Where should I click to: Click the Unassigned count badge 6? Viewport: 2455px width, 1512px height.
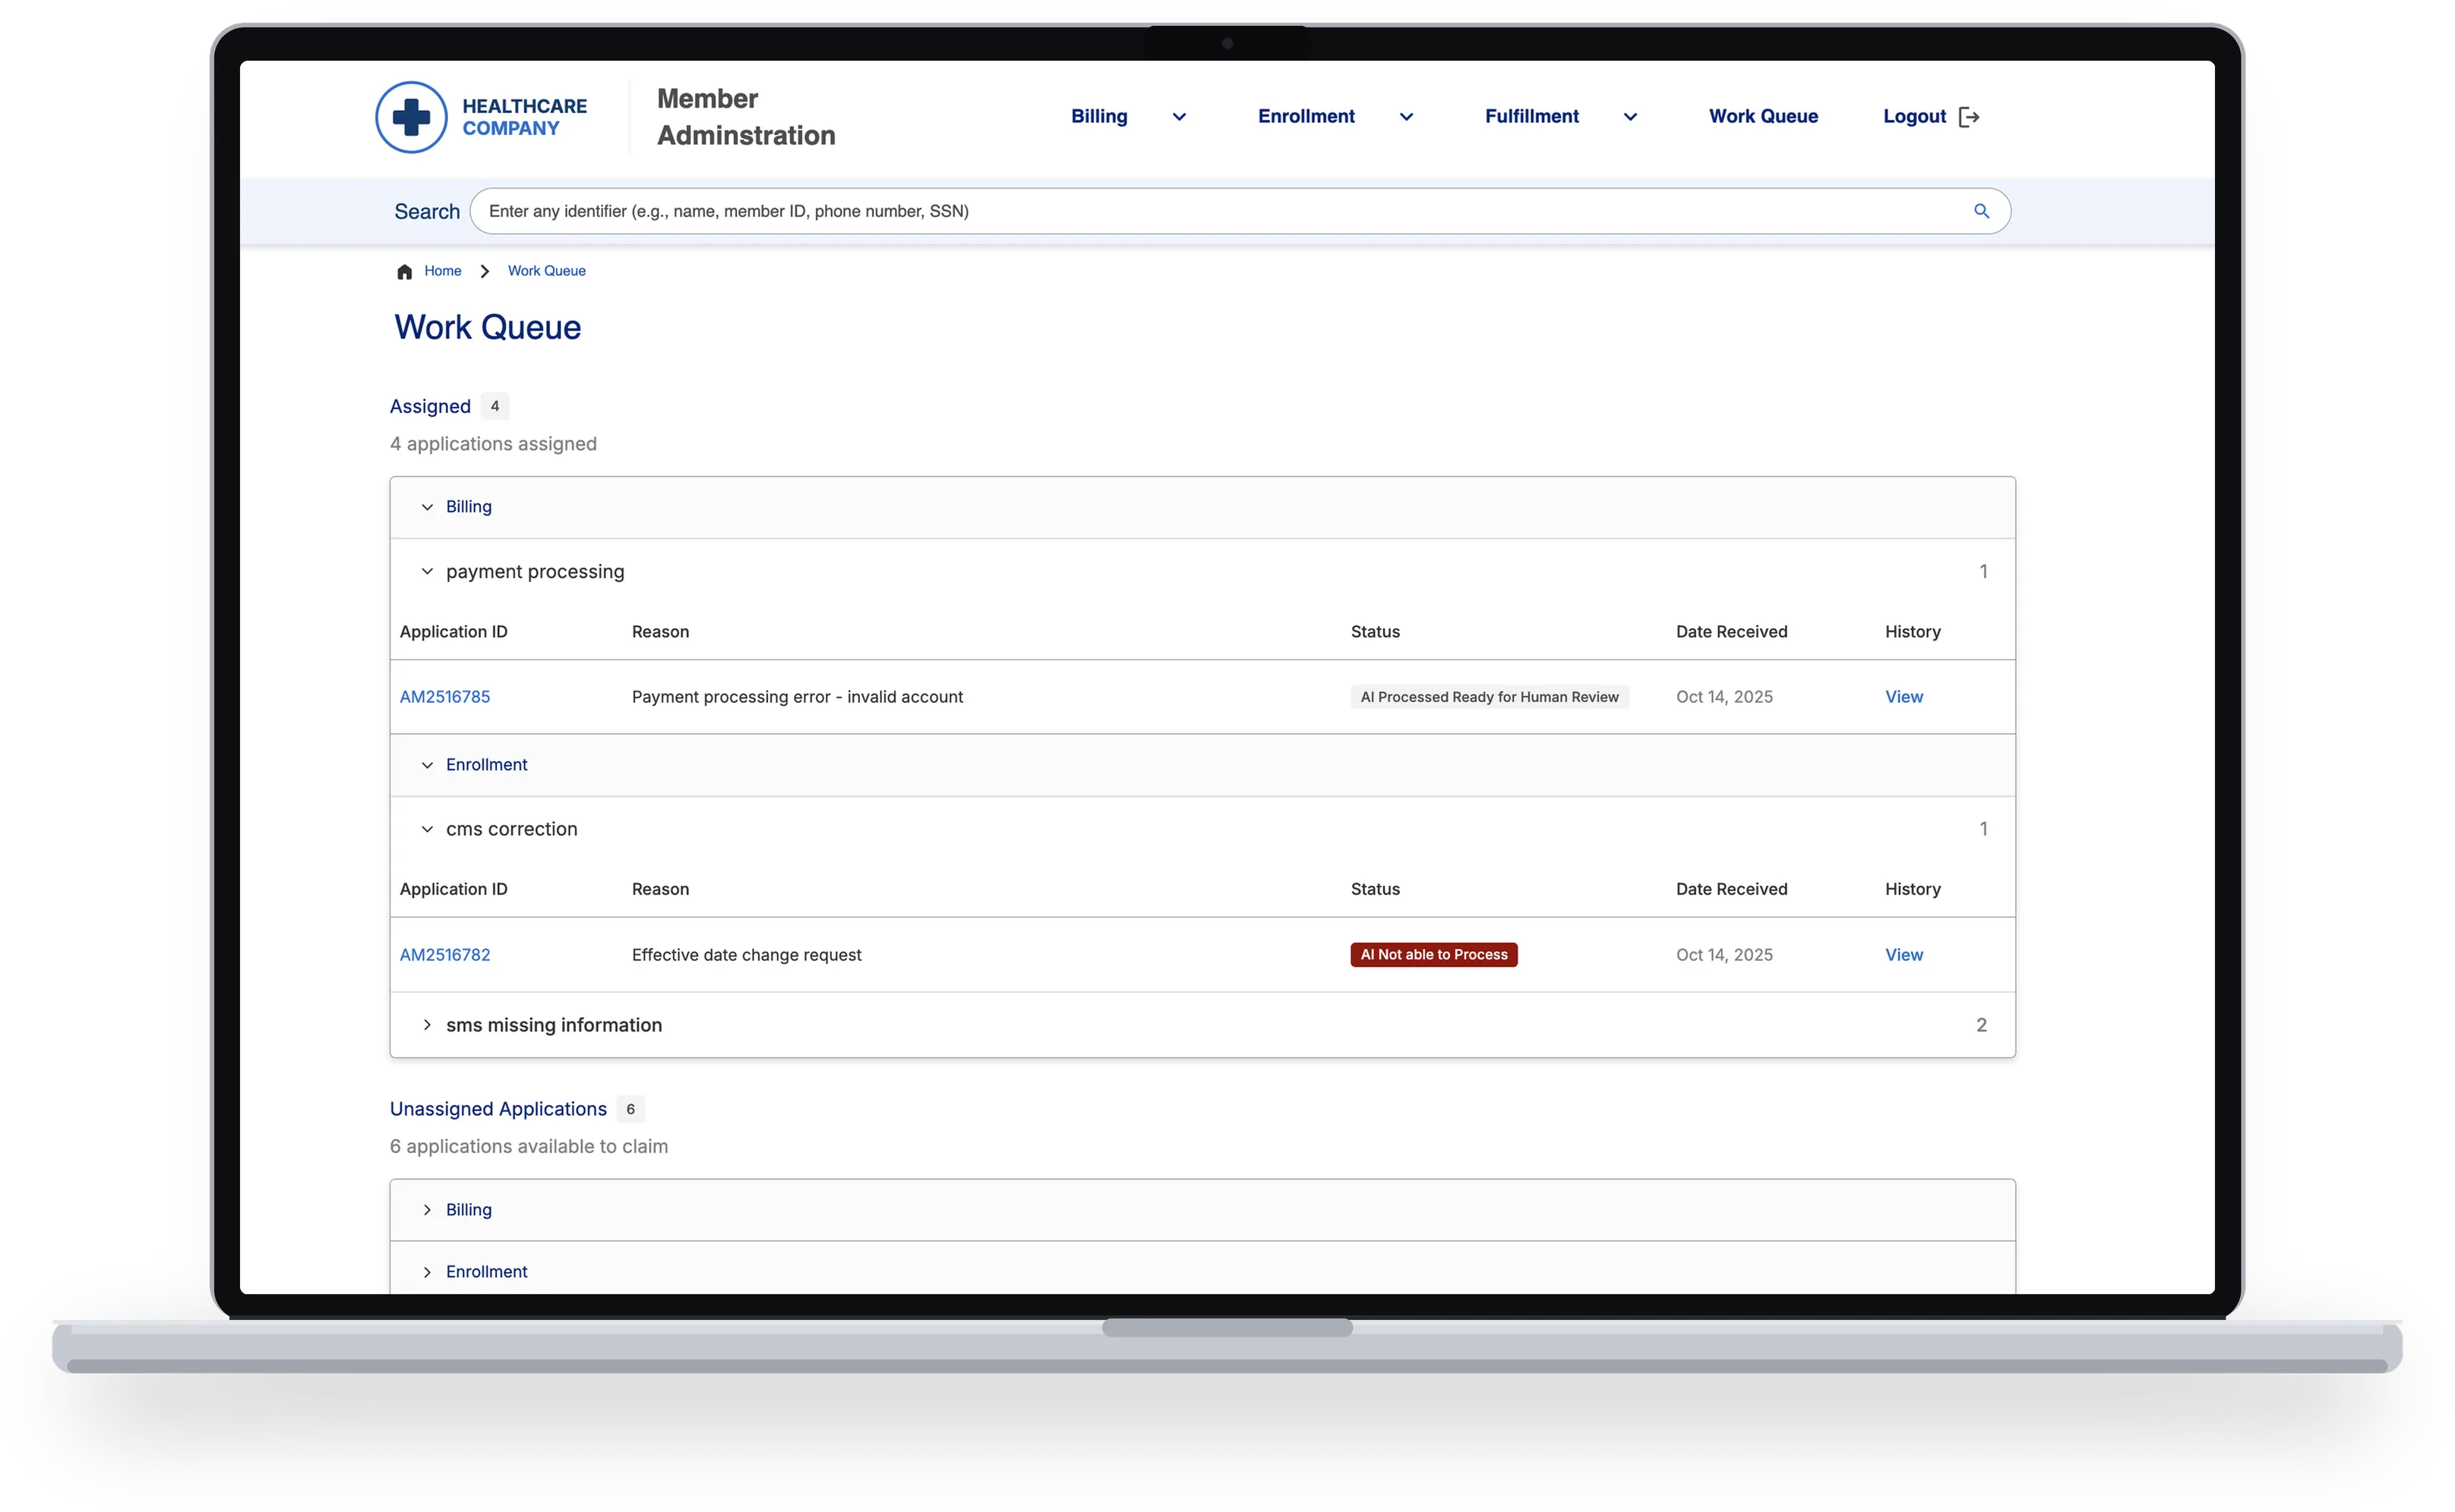pos(630,1109)
